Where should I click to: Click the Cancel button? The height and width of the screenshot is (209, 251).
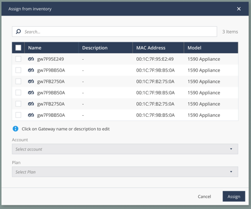[204, 196]
